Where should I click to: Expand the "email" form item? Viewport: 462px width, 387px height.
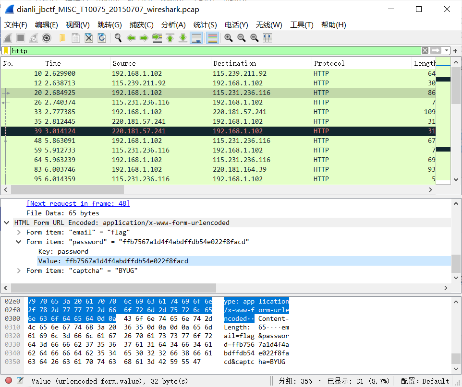click(x=19, y=232)
